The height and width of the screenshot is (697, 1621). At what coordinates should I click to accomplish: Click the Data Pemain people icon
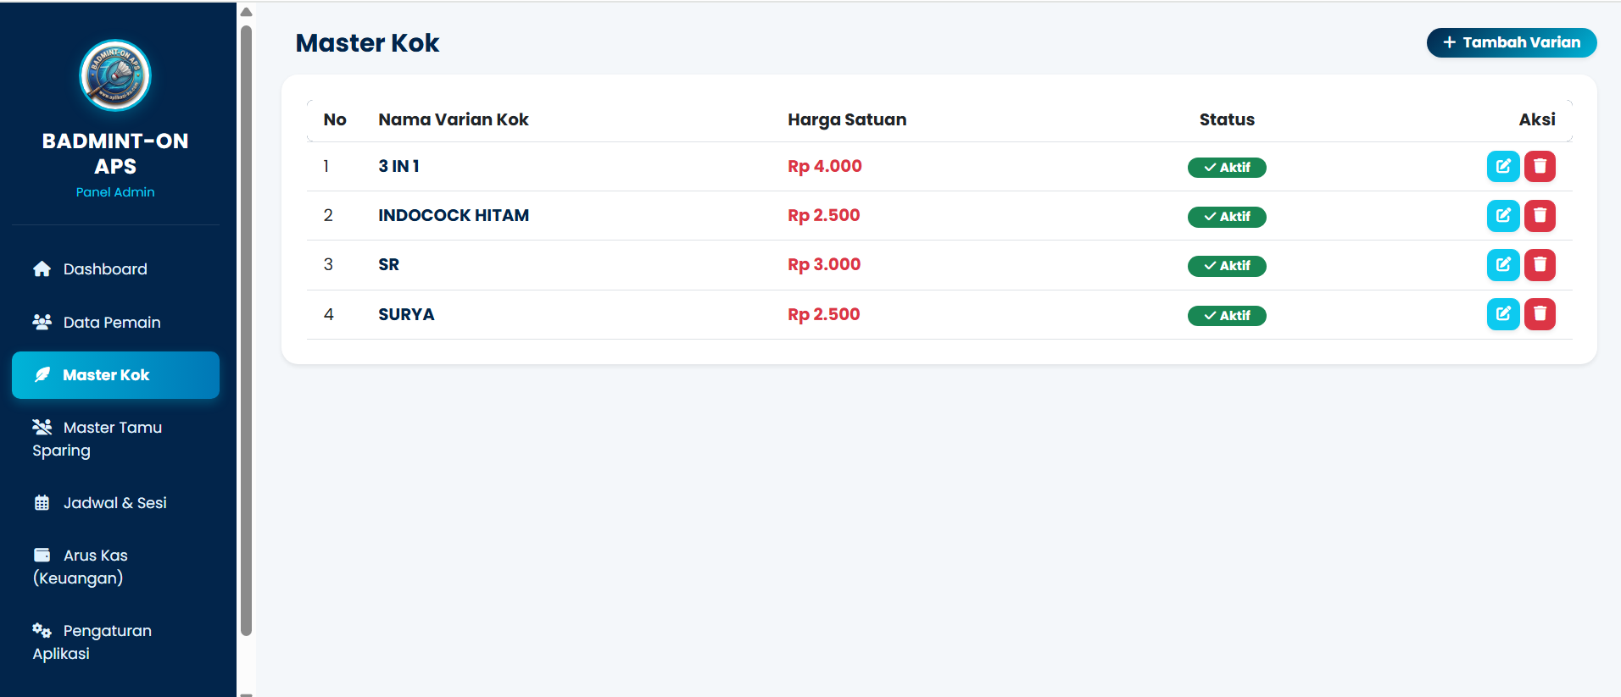(x=42, y=322)
